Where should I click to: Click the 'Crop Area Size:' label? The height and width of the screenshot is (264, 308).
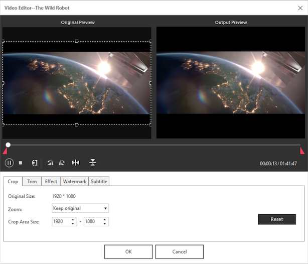tap(24, 222)
